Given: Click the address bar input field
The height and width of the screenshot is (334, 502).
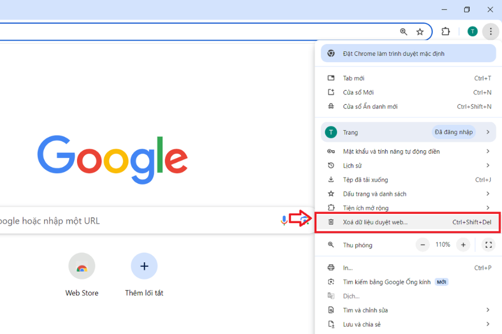Looking at the screenshot, I should click(x=167, y=32).
